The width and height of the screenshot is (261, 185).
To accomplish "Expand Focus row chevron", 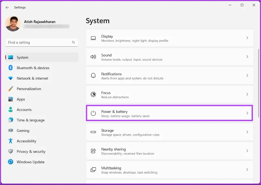I will [x=247, y=94].
